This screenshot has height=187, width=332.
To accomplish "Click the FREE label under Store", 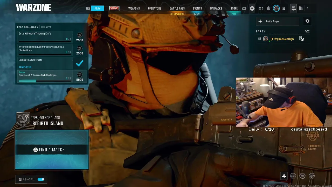I will (x=234, y=14).
